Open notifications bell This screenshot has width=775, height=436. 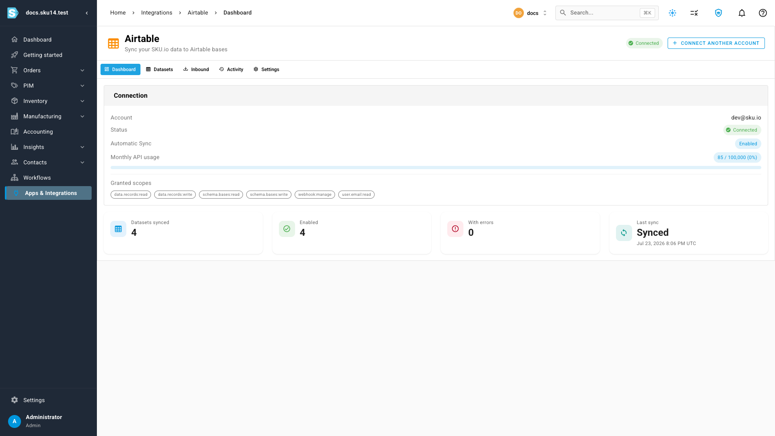coord(742,13)
